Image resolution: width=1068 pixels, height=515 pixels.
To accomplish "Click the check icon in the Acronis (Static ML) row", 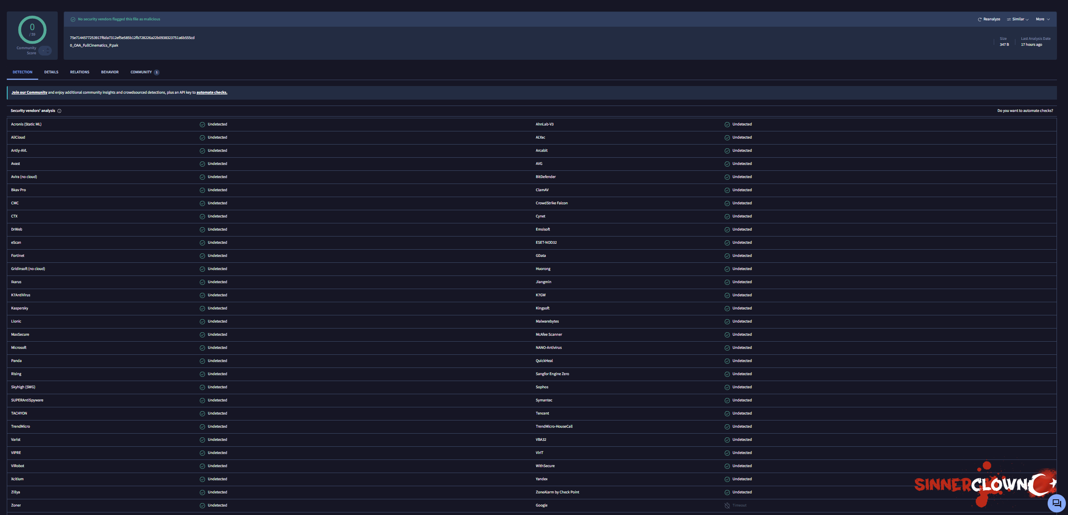I will pyautogui.click(x=202, y=125).
